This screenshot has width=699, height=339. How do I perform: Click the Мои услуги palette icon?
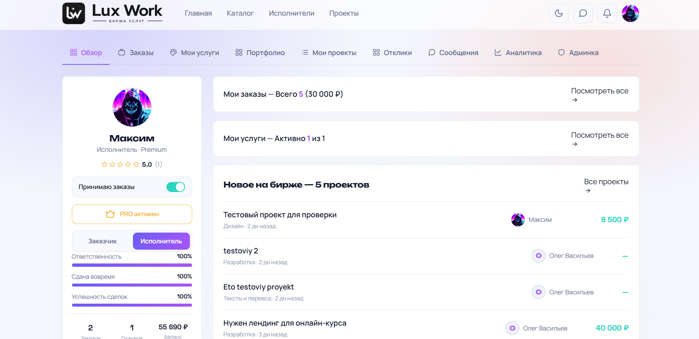click(173, 52)
